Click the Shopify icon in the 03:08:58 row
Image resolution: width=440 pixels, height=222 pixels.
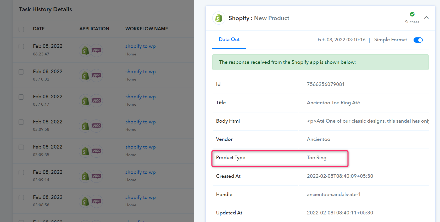click(85, 201)
